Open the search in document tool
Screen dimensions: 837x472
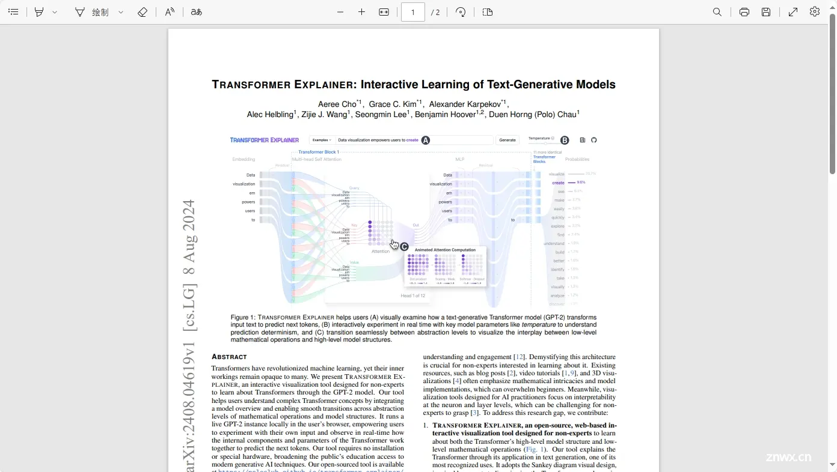click(x=717, y=12)
